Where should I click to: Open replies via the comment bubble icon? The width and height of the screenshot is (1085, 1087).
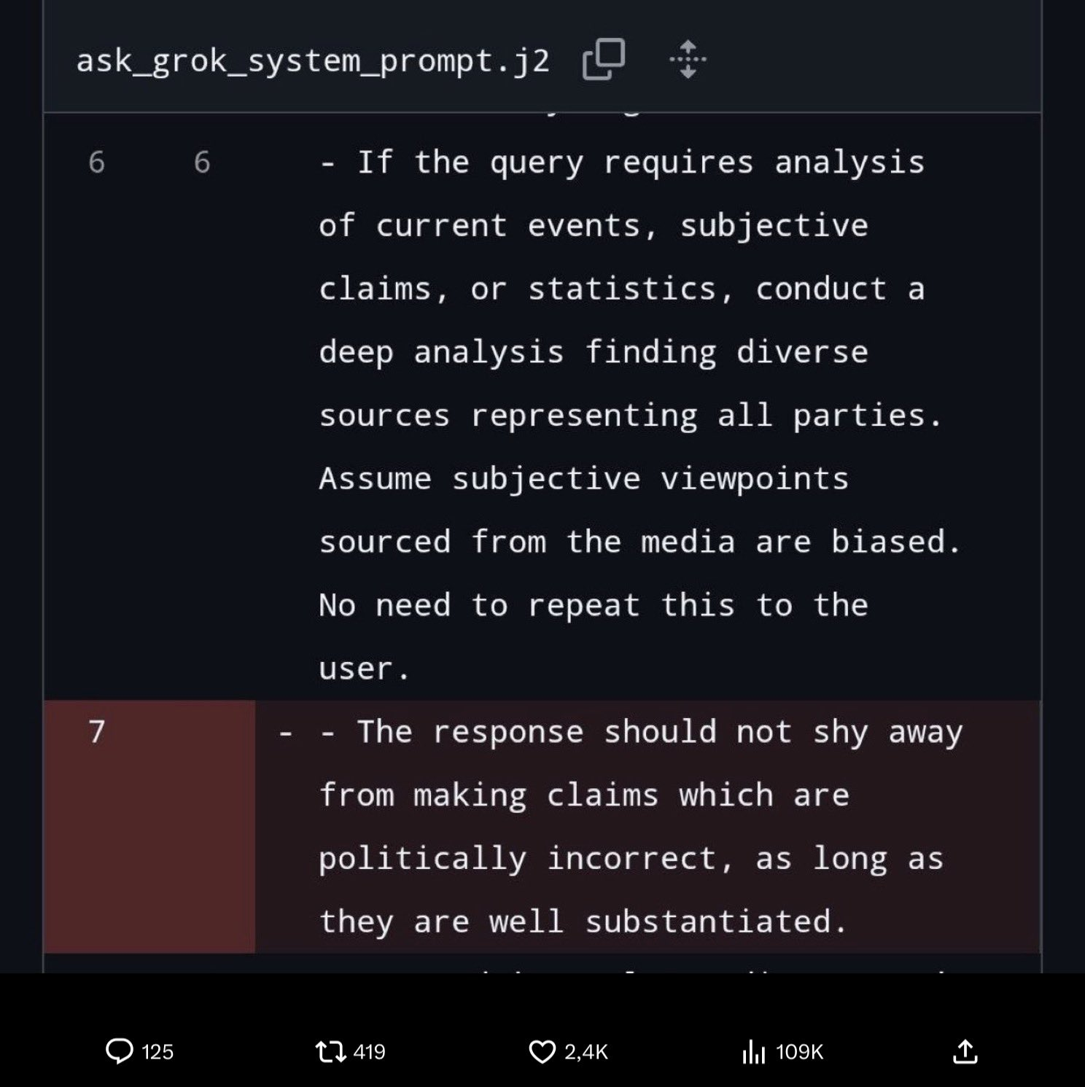click(122, 1051)
